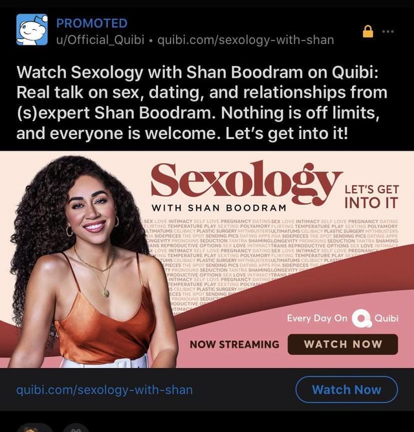Follow the quibi.com/sexology-with-shan link below the ad
The width and height of the screenshot is (414, 432).
104,390
